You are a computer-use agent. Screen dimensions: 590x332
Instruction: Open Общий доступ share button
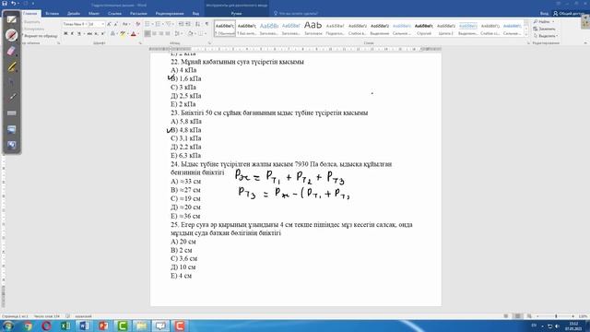pyautogui.click(x=569, y=14)
